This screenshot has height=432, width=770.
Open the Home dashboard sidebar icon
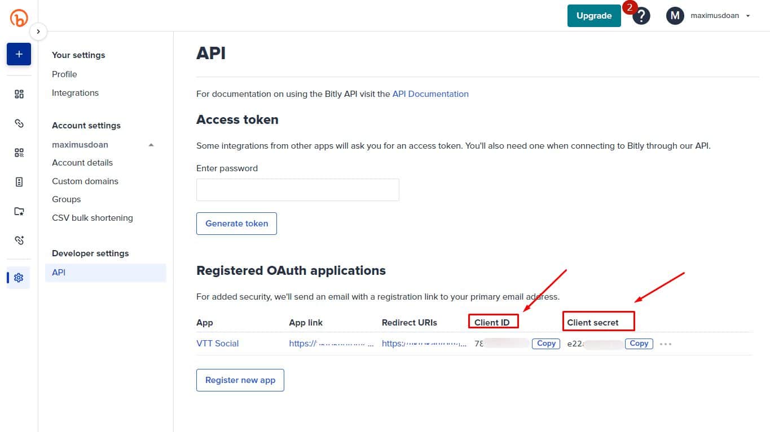coord(19,94)
